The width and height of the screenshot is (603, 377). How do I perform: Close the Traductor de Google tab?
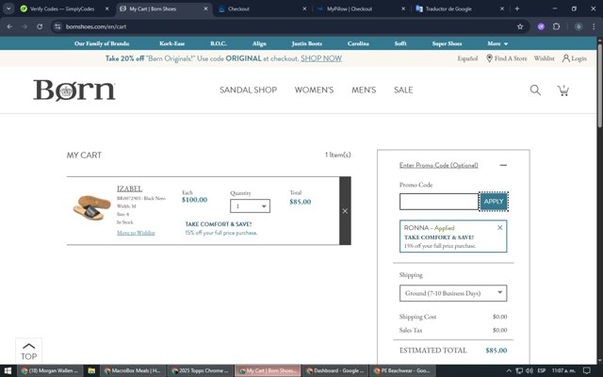(x=502, y=8)
